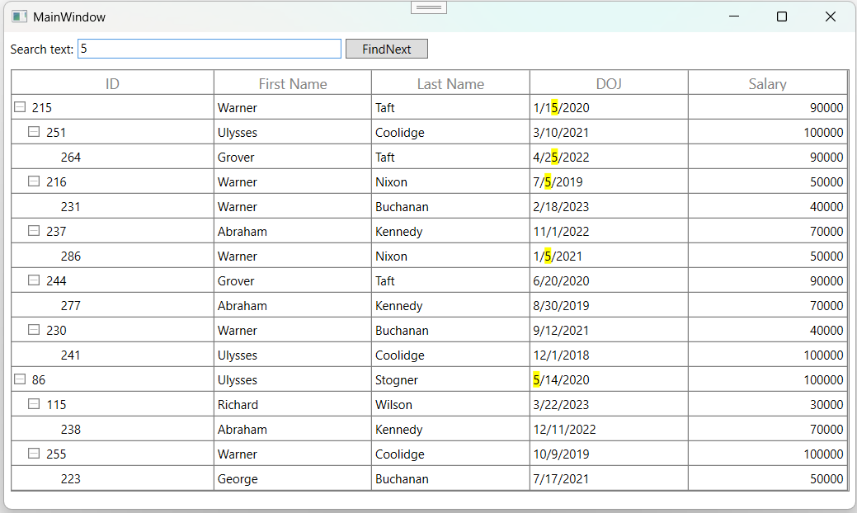Select the Salary cell 30000
Image resolution: width=857 pixels, height=513 pixels.
(x=767, y=404)
